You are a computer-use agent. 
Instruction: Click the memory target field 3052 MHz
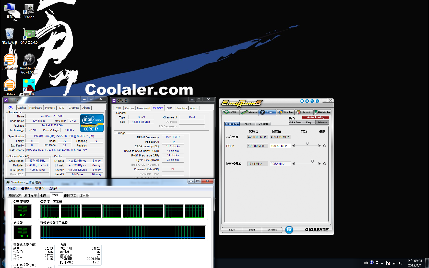[x=280, y=164]
